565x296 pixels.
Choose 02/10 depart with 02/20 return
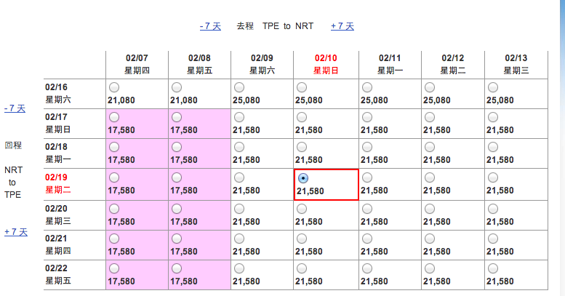pyautogui.click(x=302, y=209)
